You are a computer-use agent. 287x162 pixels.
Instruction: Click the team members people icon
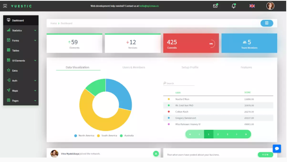pos(244,42)
